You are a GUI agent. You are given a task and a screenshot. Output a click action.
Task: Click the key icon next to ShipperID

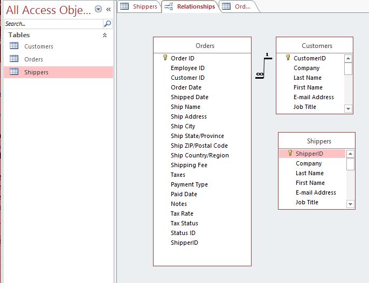coord(290,154)
